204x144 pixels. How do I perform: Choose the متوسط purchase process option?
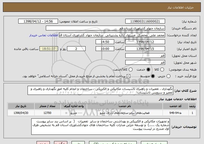[x=153, y=76]
